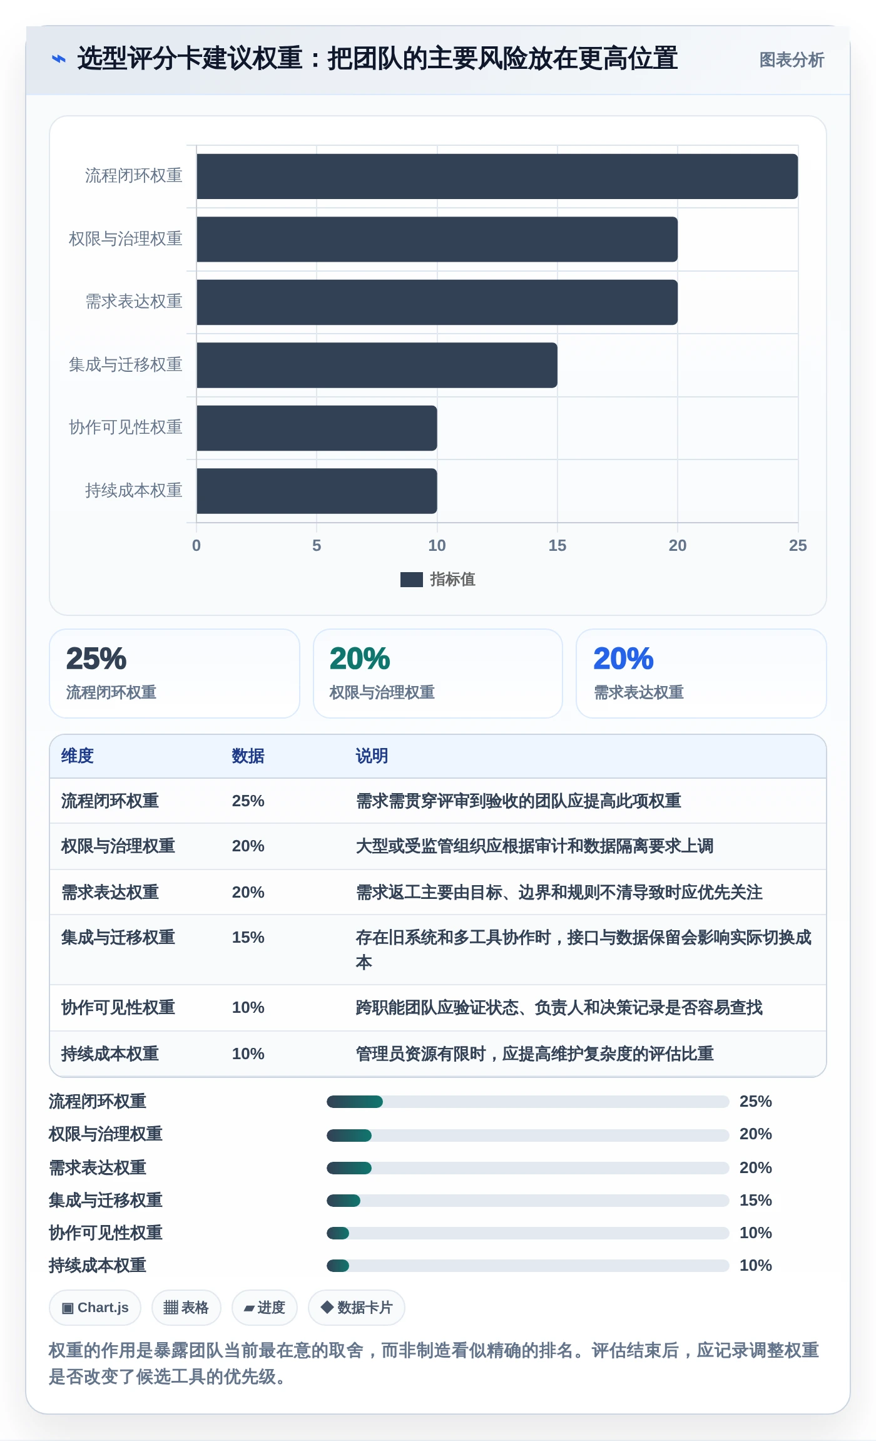This screenshot has width=876, height=1441.
Task: Click the blue lightning icon beside the title
Action: coord(58,59)
